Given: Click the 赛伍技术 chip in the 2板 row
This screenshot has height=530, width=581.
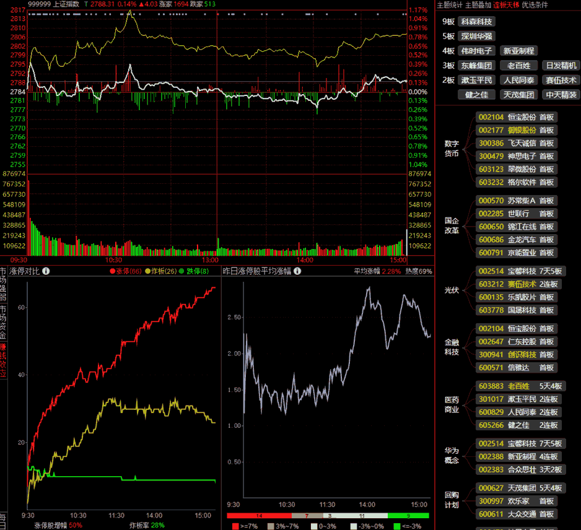Looking at the screenshot, I should click(561, 80).
